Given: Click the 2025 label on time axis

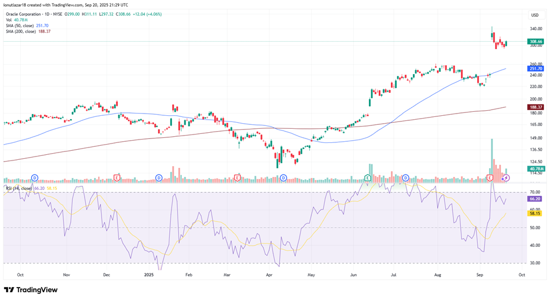Looking at the screenshot, I should click(149, 275).
